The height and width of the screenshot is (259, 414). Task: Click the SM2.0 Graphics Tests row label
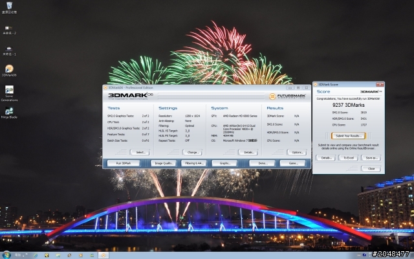pos(120,116)
